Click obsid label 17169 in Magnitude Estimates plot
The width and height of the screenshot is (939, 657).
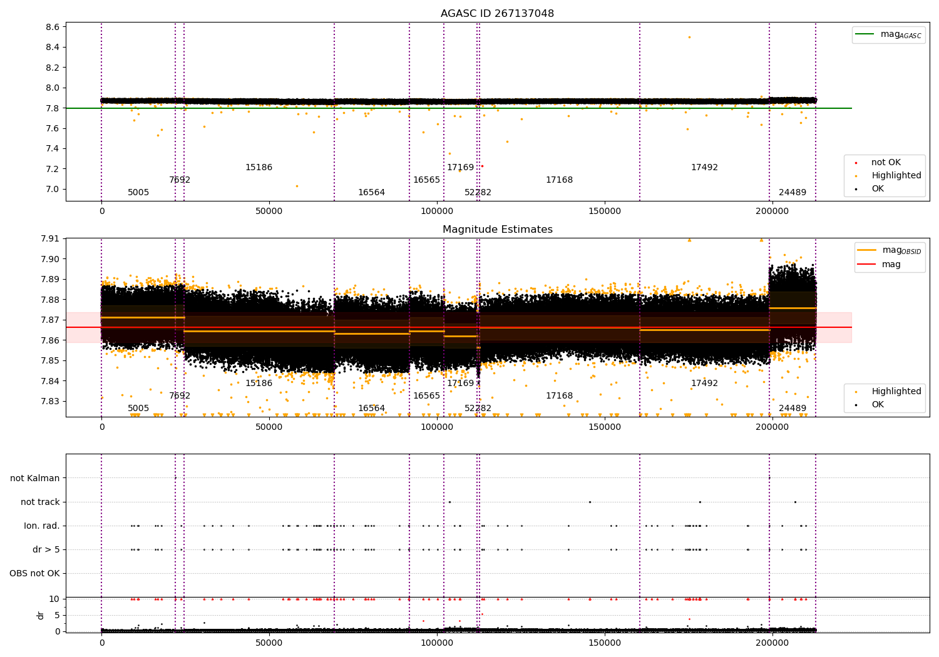[460, 384]
